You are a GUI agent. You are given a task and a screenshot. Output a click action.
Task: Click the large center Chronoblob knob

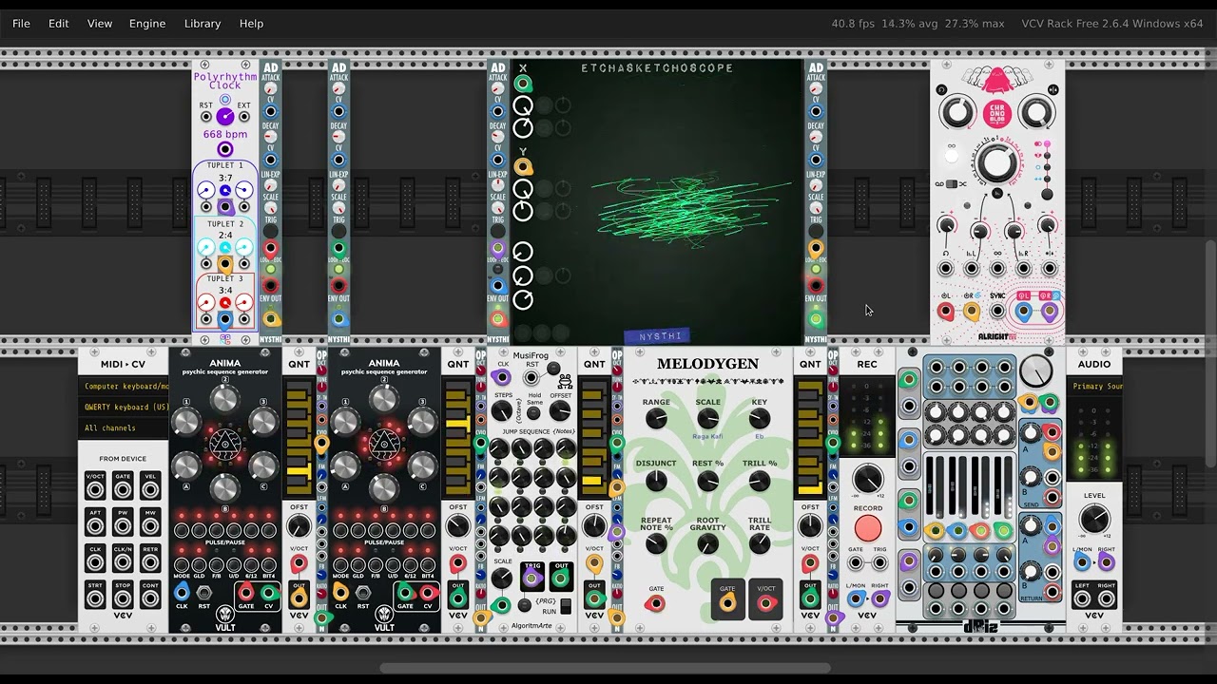tap(996, 162)
